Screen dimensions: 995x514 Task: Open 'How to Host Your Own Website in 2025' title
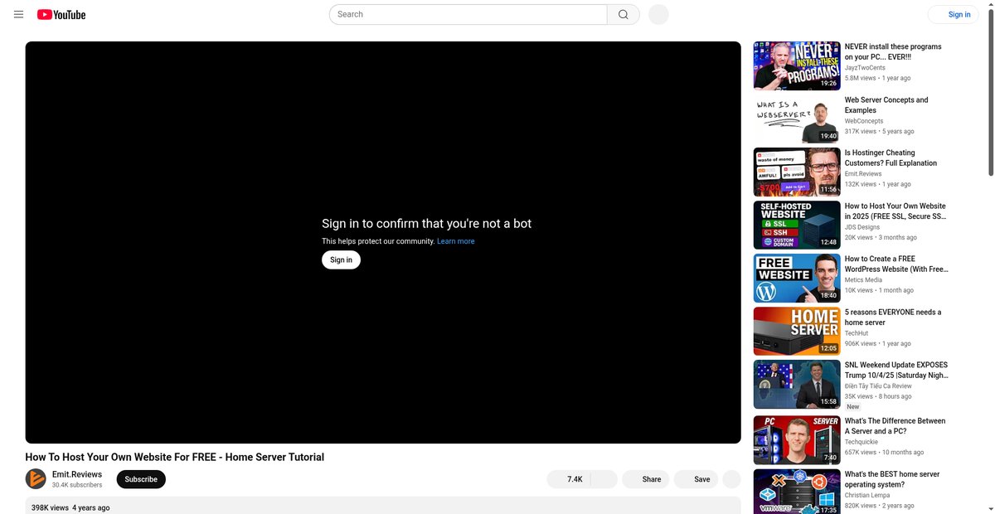pyautogui.click(x=895, y=211)
